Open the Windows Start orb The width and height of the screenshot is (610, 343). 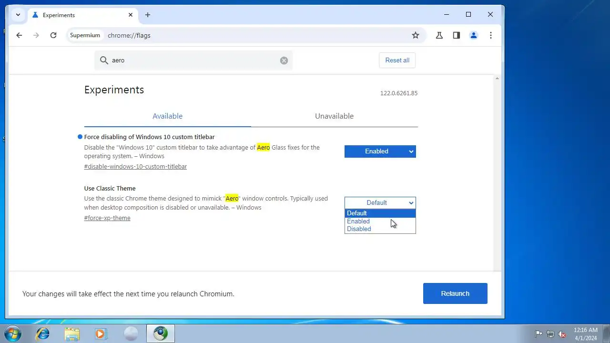[12, 333]
